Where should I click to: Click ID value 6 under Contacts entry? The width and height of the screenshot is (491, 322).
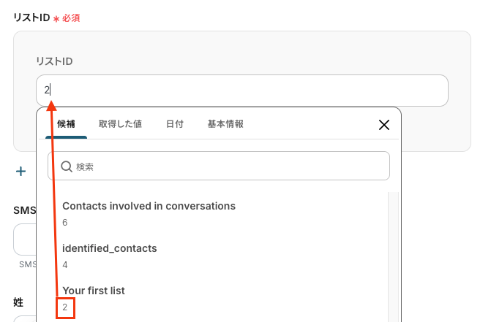pyautogui.click(x=65, y=222)
